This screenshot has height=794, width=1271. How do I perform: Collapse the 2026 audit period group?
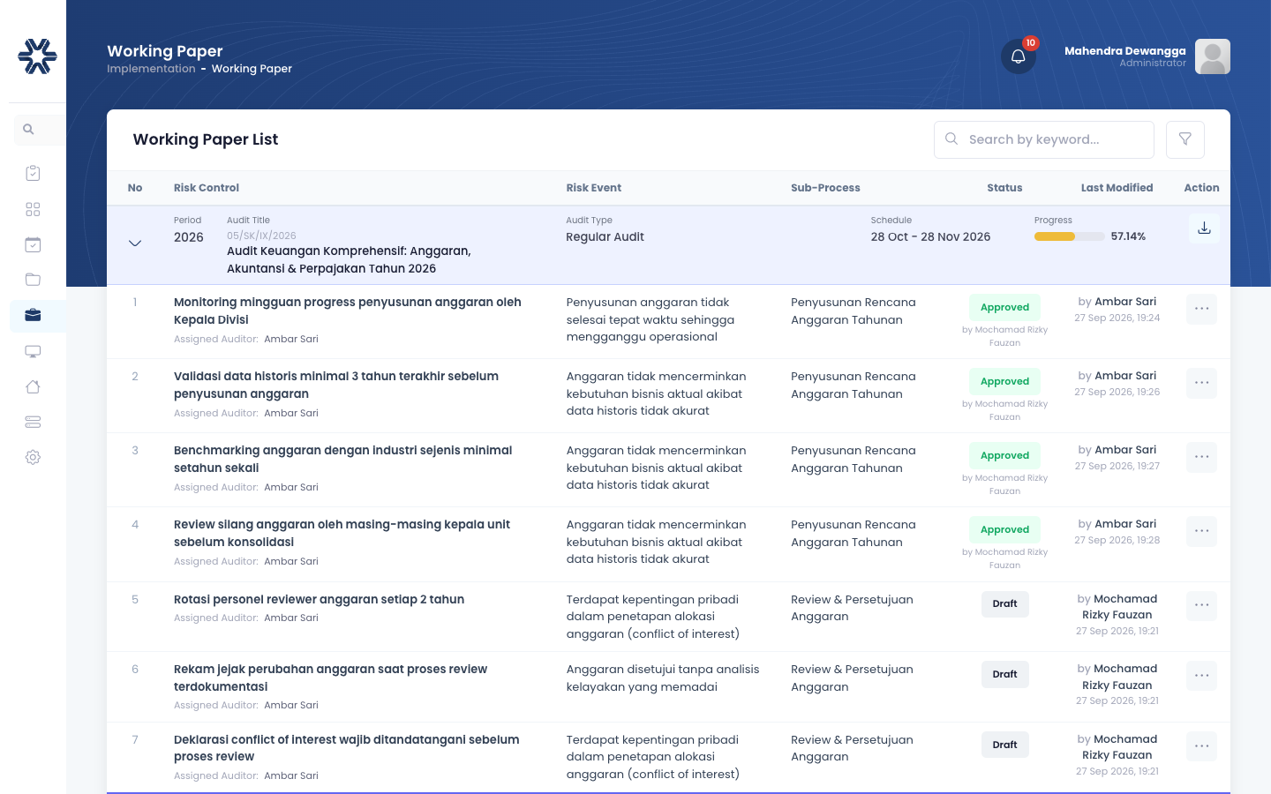135,243
